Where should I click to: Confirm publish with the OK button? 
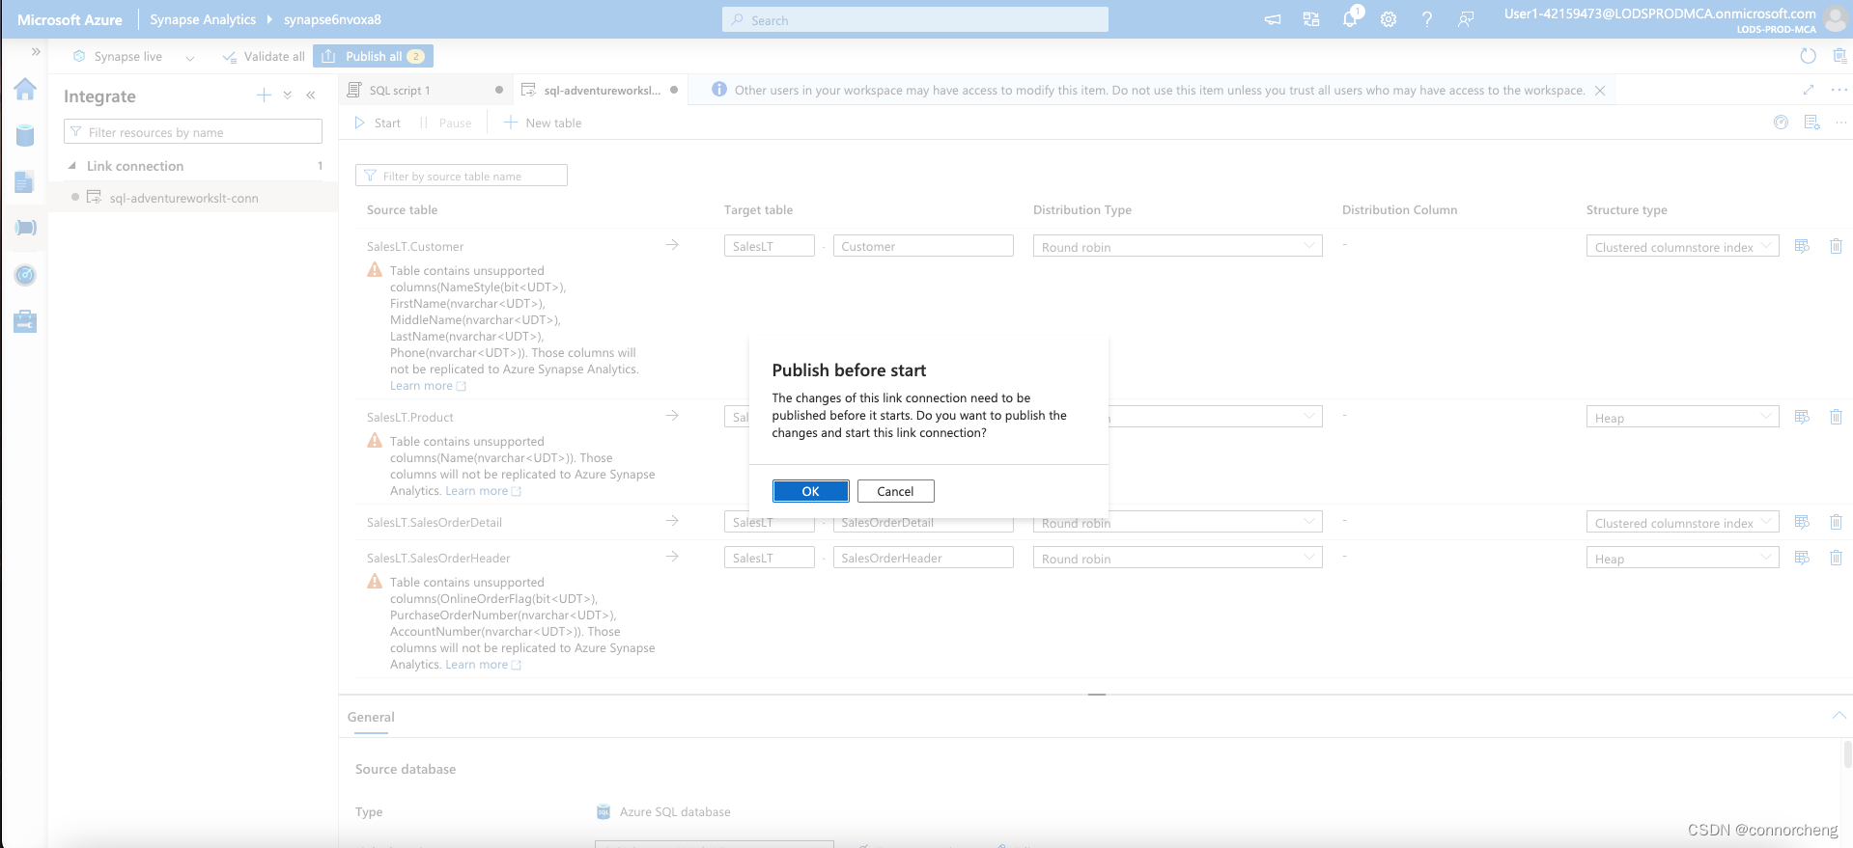(811, 491)
